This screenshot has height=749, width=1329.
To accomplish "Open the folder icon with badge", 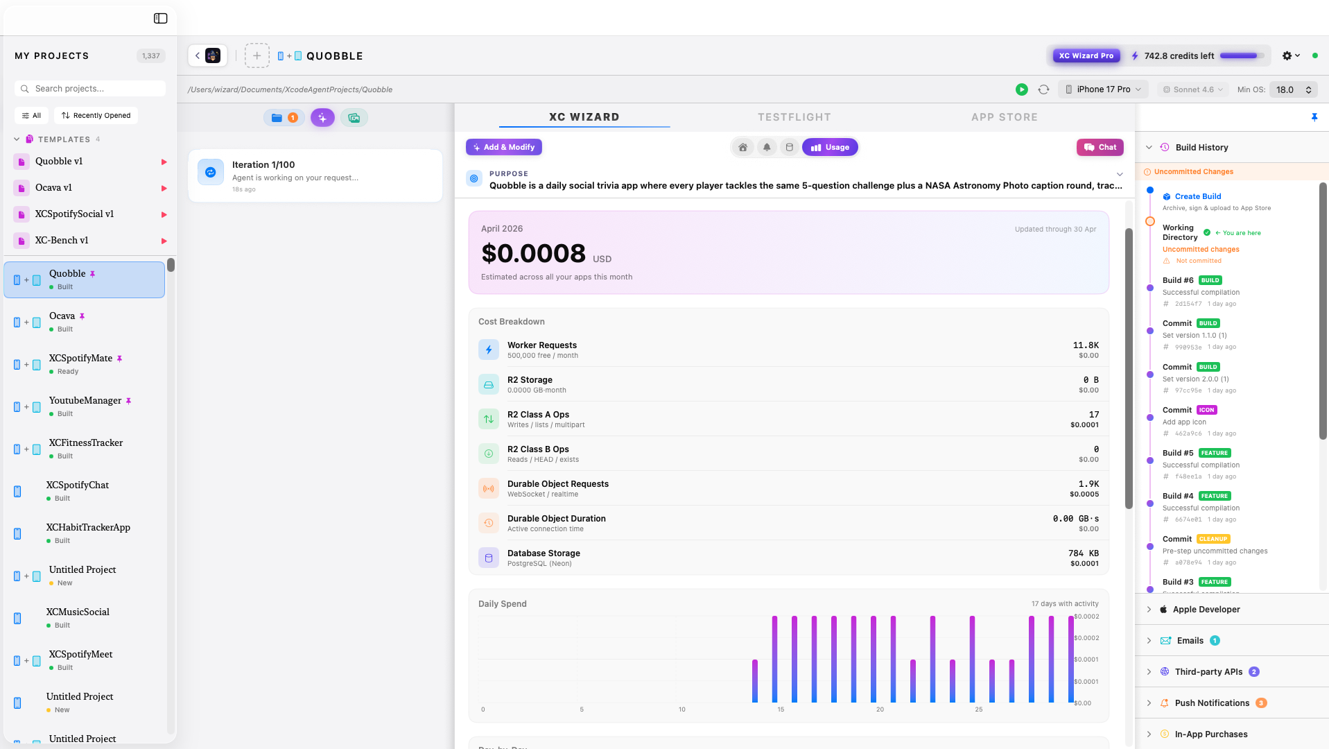I will (x=284, y=118).
